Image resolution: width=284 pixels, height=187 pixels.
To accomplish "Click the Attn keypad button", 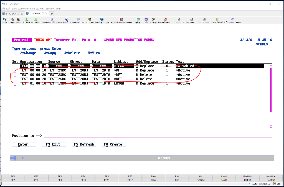I will click(201, 176).
